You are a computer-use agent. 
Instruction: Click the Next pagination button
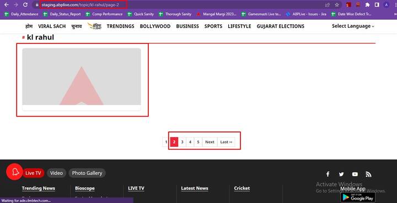coord(210,142)
